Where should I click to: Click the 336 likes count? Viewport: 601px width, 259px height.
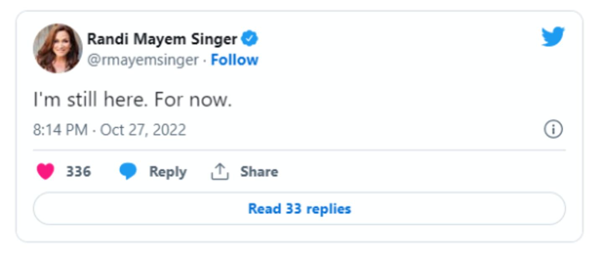(78, 171)
